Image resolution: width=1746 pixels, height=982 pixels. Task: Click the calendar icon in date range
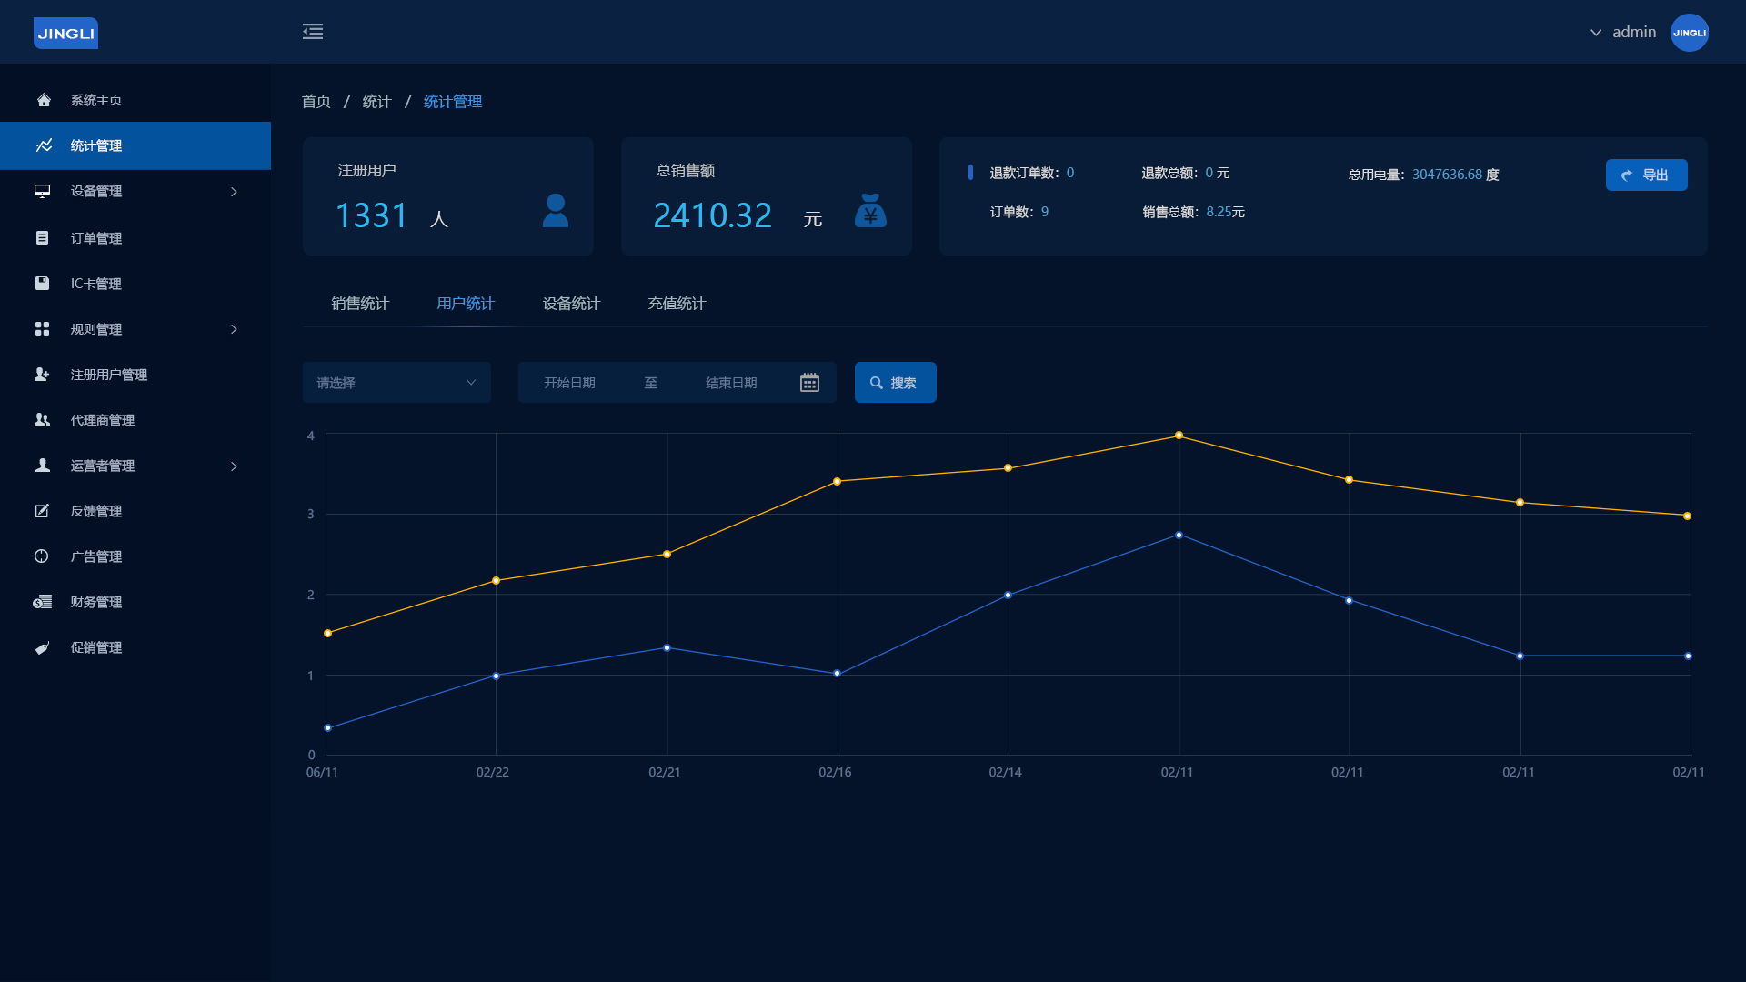(x=809, y=383)
